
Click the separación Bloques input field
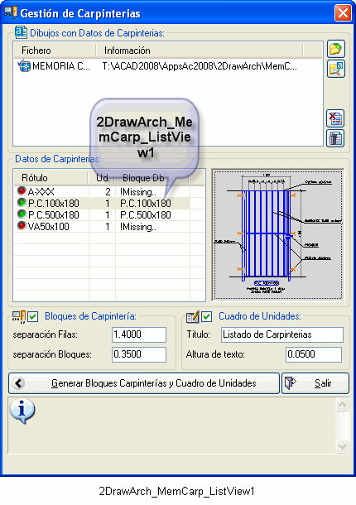point(139,354)
